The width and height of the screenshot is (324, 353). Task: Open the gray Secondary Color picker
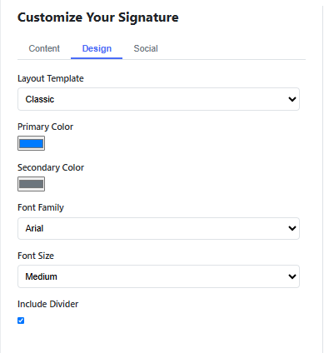pos(31,184)
